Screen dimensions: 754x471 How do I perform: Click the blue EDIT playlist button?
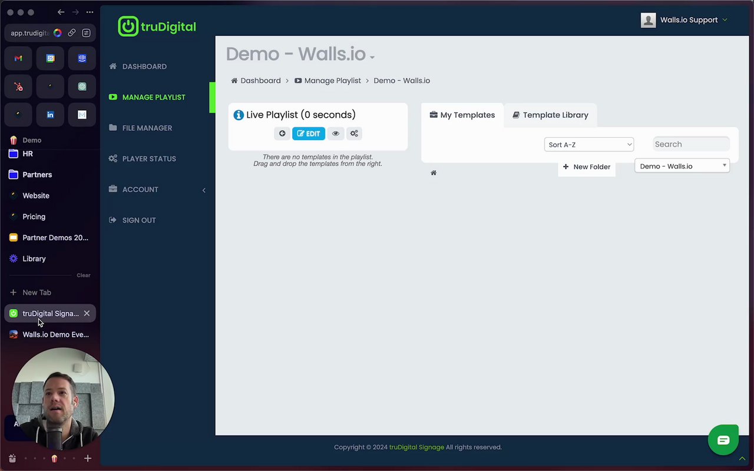pyautogui.click(x=309, y=134)
